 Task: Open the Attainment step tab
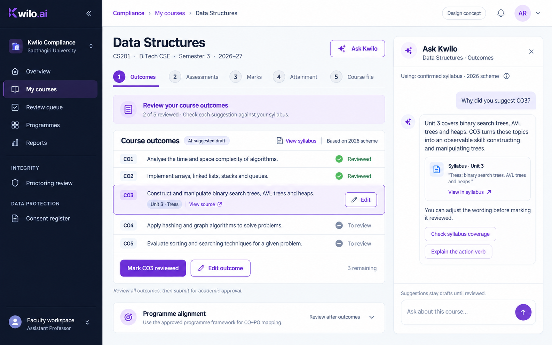295,77
